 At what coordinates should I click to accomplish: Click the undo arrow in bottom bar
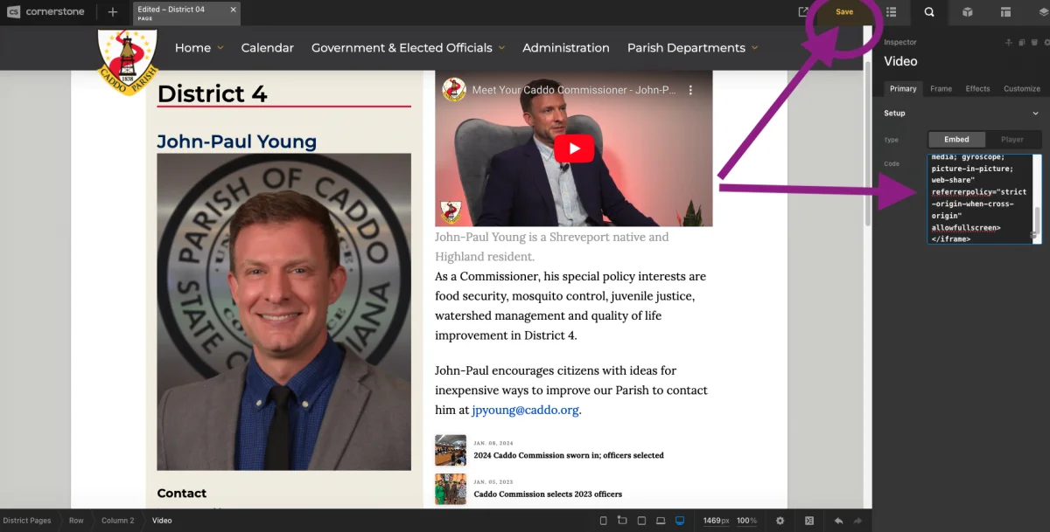pyautogui.click(x=838, y=521)
